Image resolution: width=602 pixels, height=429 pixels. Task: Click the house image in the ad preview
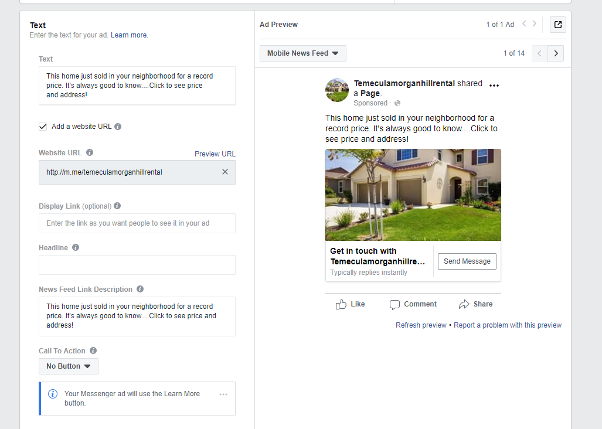click(x=413, y=195)
